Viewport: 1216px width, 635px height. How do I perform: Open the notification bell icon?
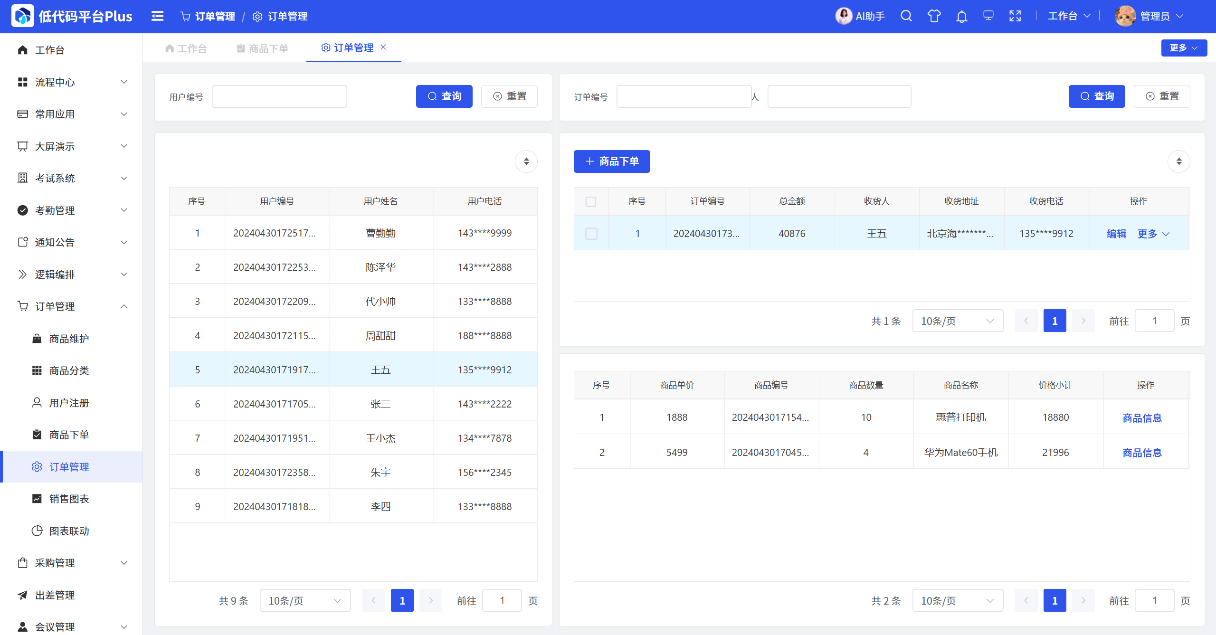pos(961,17)
